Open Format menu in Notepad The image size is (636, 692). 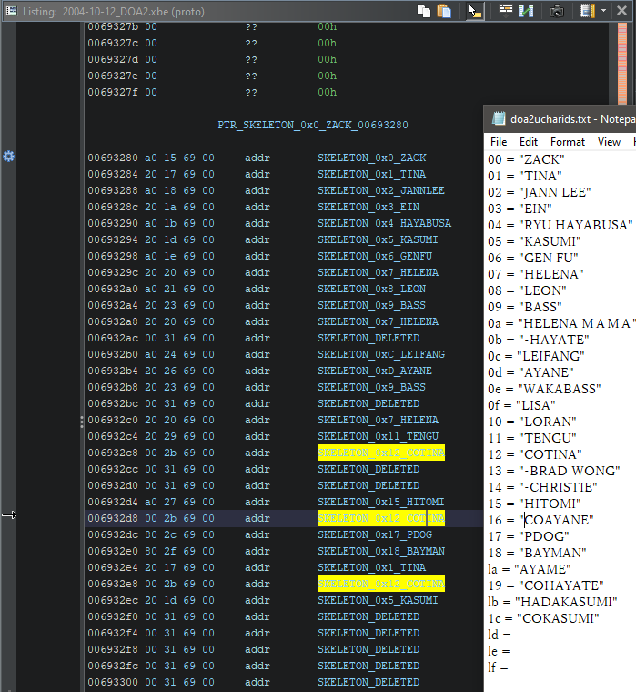tap(567, 142)
